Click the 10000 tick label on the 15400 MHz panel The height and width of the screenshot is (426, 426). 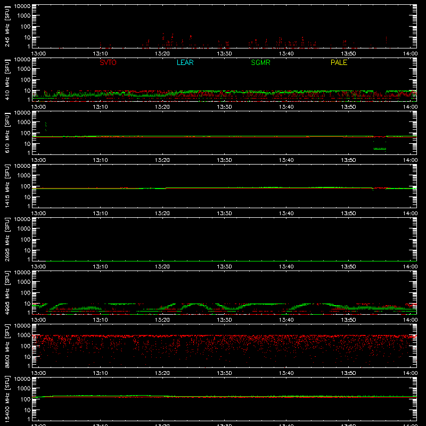coord(22,379)
